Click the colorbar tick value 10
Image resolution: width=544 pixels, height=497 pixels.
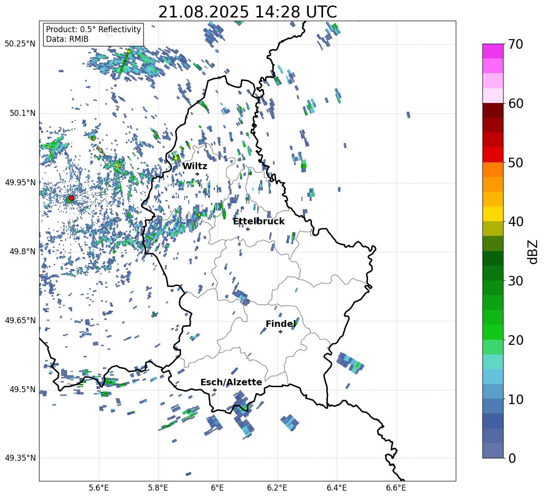point(515,399)
